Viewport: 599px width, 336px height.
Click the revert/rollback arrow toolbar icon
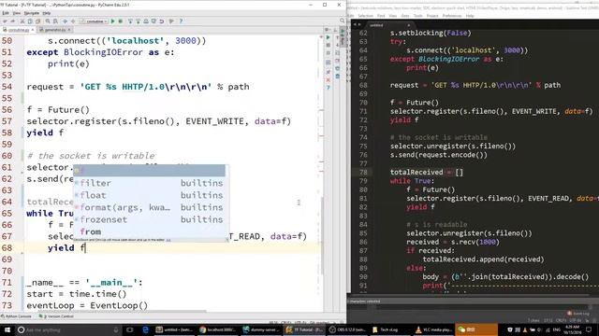point(162,21)
